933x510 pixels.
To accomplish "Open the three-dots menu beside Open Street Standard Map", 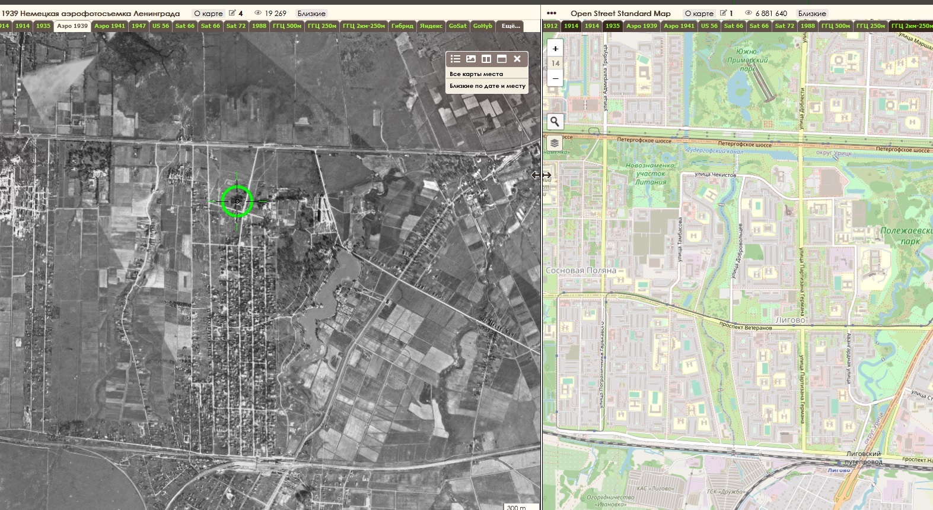I will click(552, 13).
